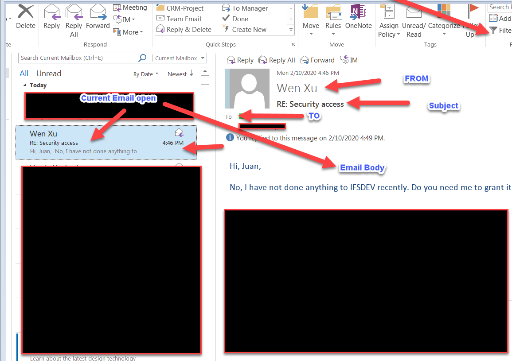
Task: Click Reply in the reading pane
Action: (x=240, y=60)
